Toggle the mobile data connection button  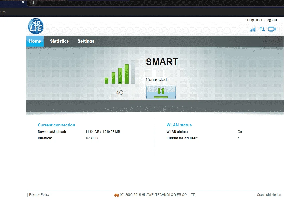click(161, 92)
